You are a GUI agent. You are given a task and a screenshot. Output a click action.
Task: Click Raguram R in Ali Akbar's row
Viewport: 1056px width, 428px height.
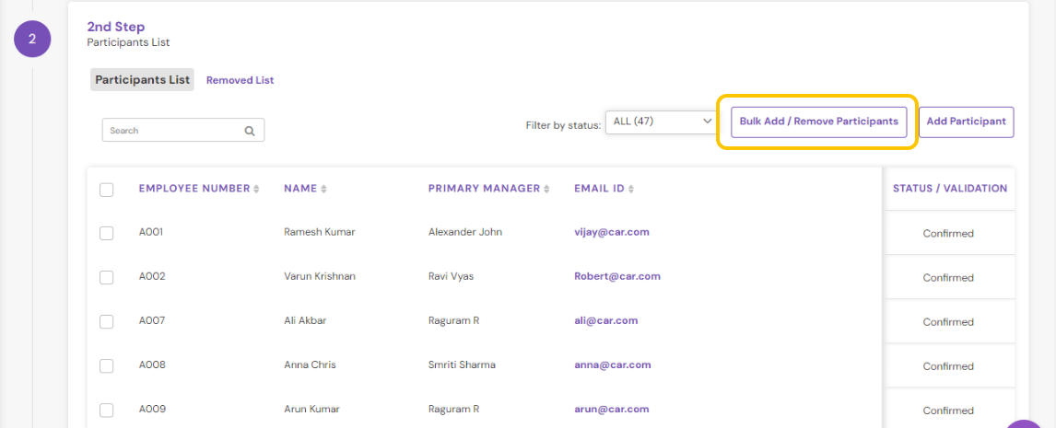pyautogui.click(x=453, y=321)
